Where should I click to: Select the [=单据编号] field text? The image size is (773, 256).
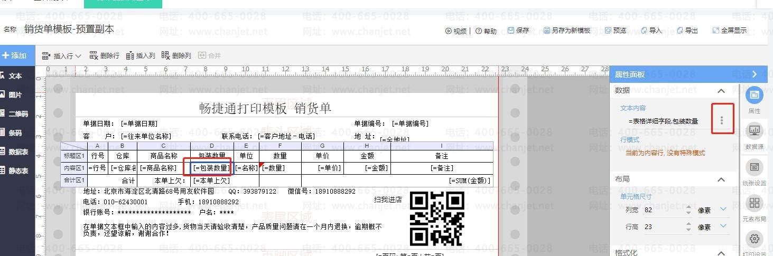411,124
